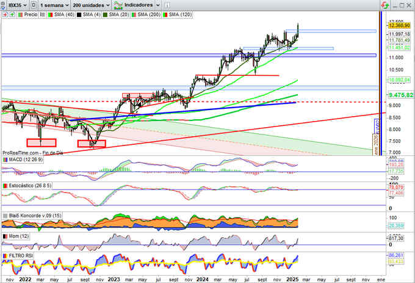Viewport: 415px width, 283px height.
Task: Click the Indicadores button
Action: [x=135, y=4]
